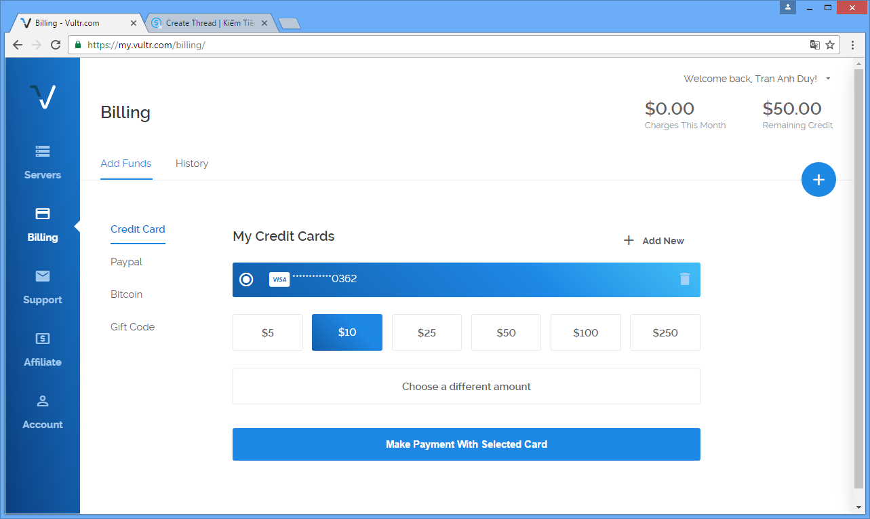Image resolution: width=870 pixels, height=519 pixels.
Task: Delete the Visa card ending 0362
Action: [x=685, y=279]
